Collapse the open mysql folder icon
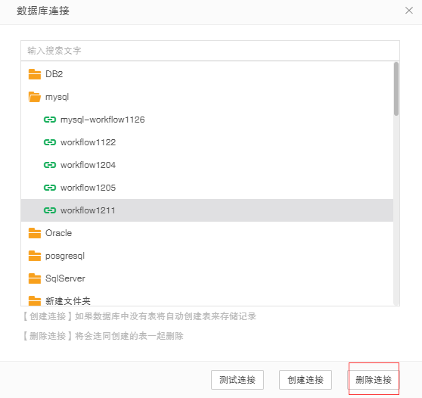The height and width of the screenshot is (398, 422). coord(35,97)
